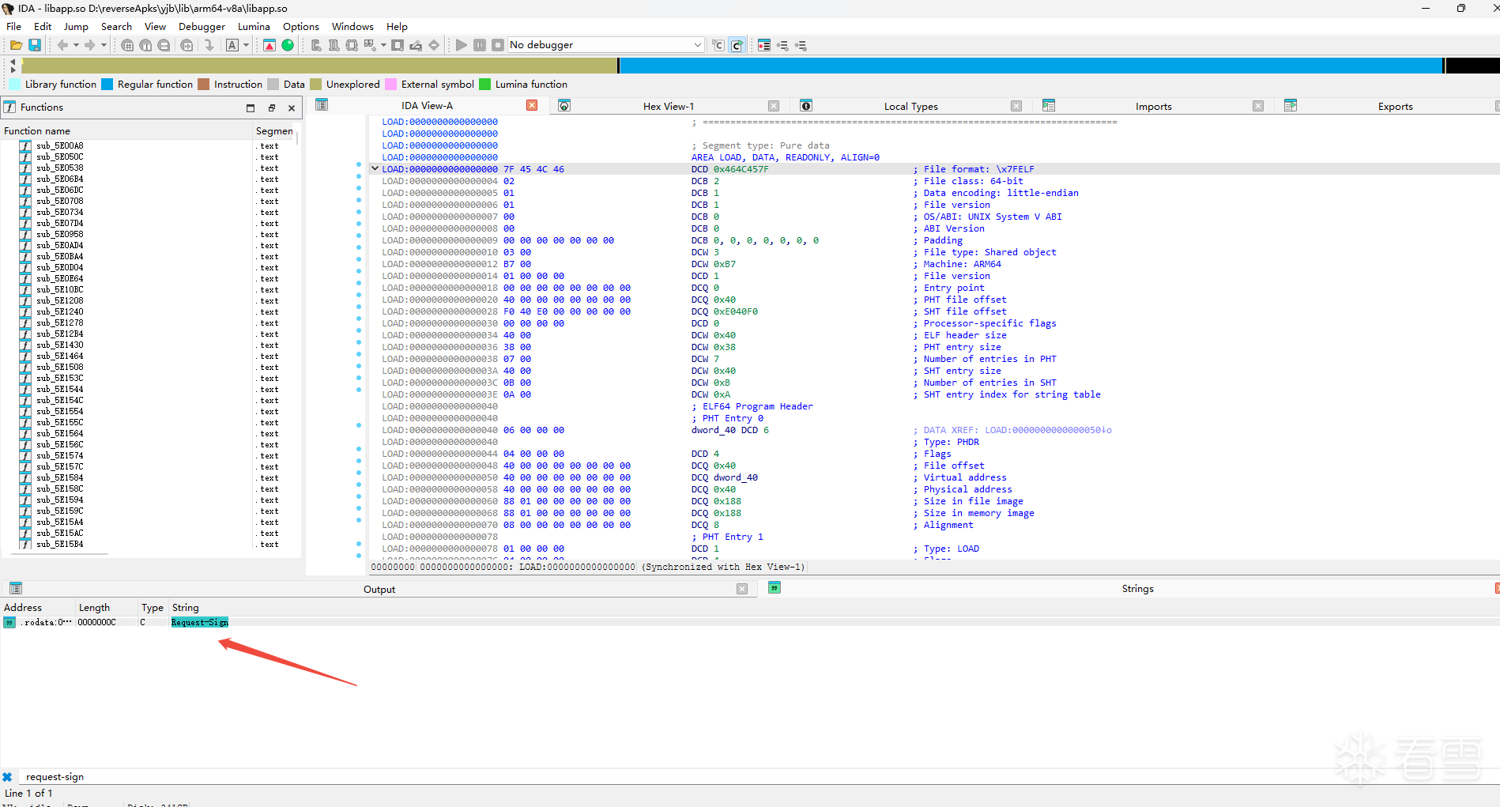Toggle the highlighted C-with-arrow toolbar icon
Screen dimensions: 1500x807
pyautogui.click(x=737, y=45)
